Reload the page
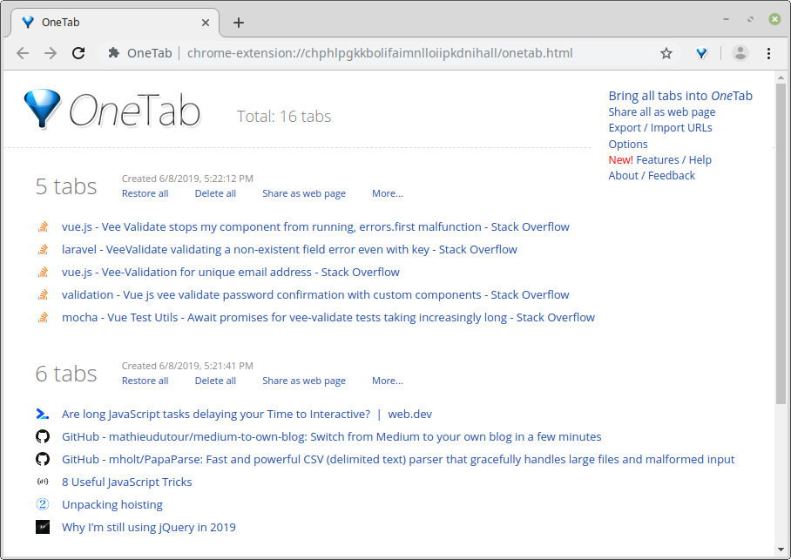The height and width of the screenshot is (560, 791). 78,53
